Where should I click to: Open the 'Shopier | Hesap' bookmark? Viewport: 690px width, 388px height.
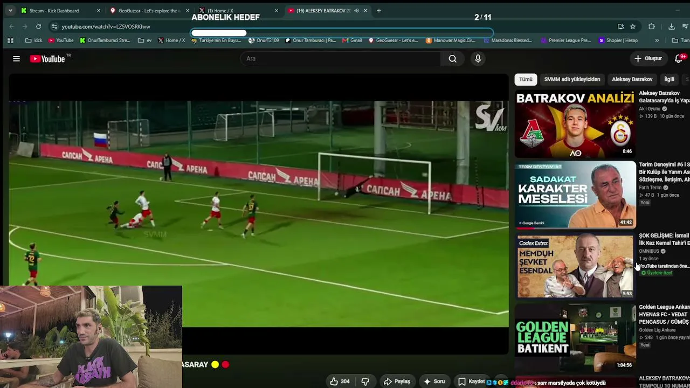pos(618,40)
